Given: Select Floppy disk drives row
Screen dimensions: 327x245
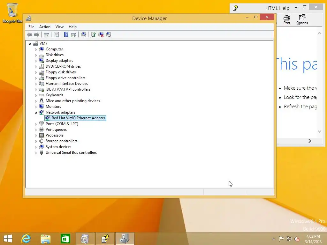Looking at the screenshot, I should click(60, 72).
